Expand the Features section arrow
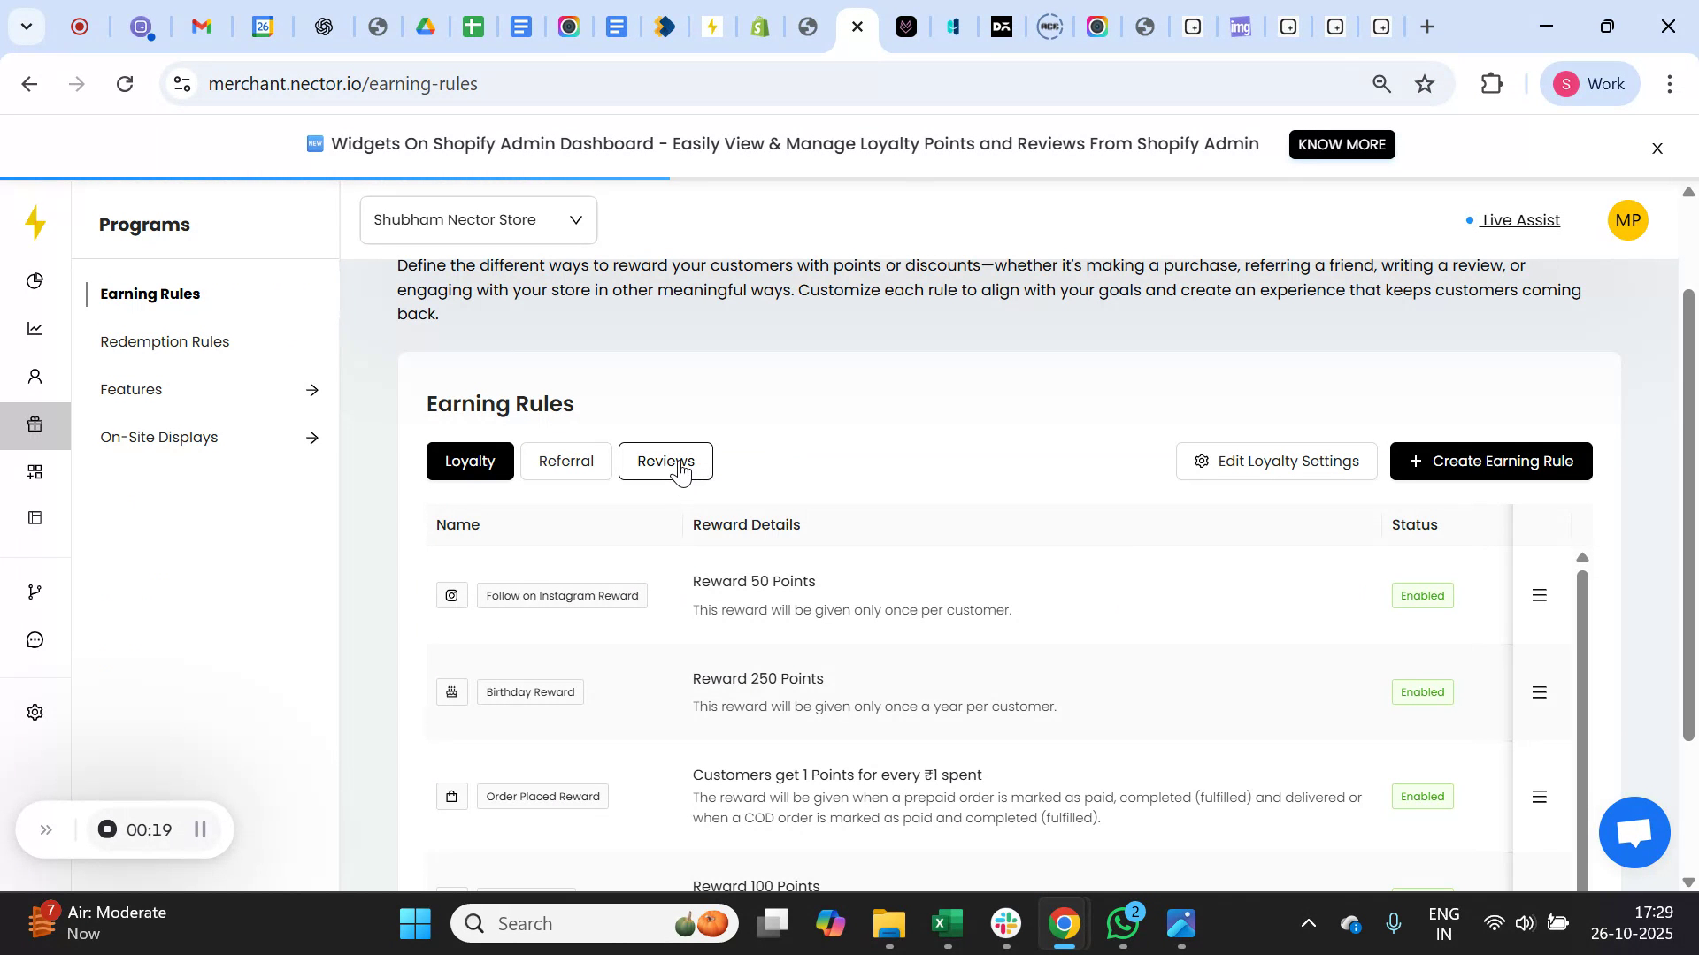 point(312,389)
